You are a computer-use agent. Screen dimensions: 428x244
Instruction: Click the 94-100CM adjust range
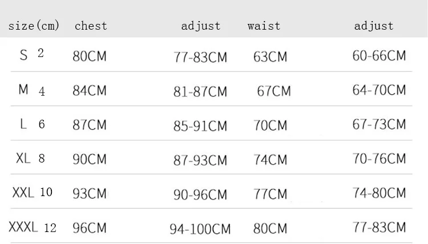(200, 230)
